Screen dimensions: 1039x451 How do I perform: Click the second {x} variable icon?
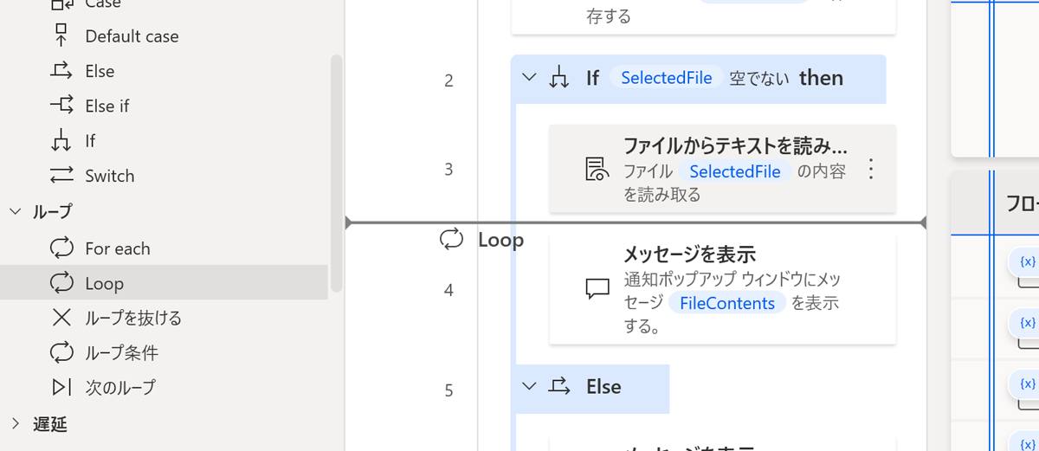(x=1028, y=323)
